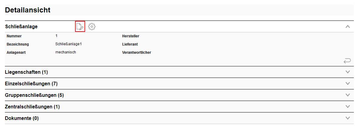The width and height of the screenshot is (359, 126).
Task: Click the Nummer value 1
Action: pos(57,36)
